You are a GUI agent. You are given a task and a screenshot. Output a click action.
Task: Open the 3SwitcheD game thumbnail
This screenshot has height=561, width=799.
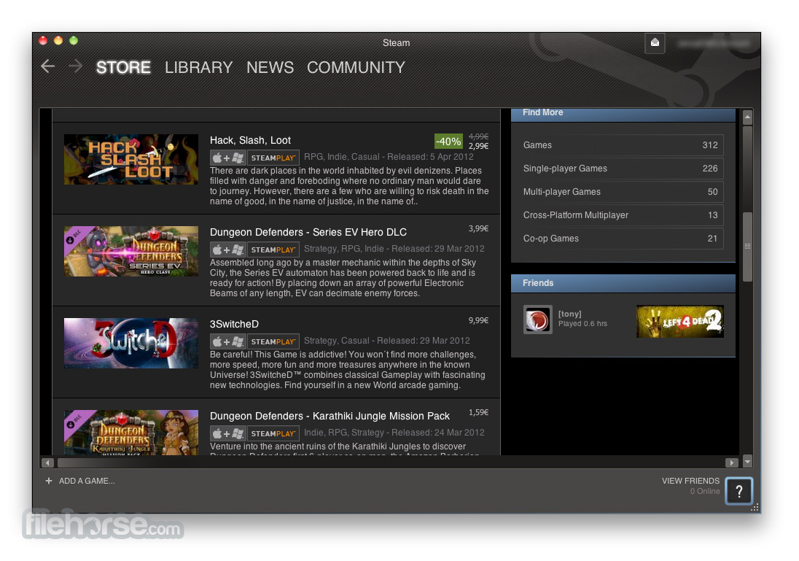pyautogui.click(x=131, y=343)
